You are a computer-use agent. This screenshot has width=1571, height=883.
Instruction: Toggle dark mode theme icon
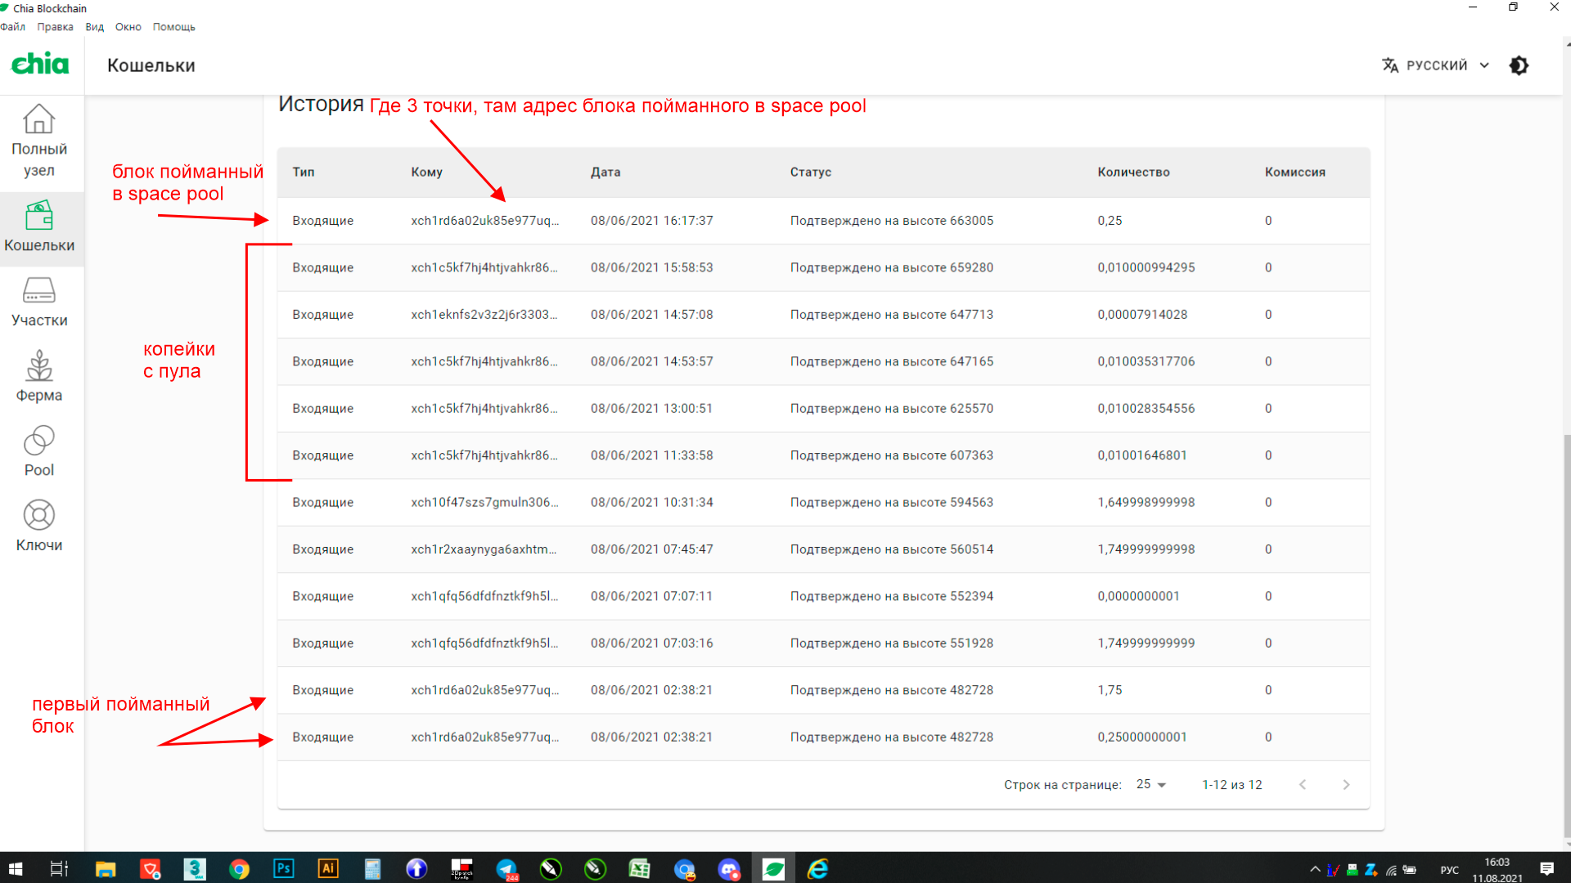point(1519,65)
